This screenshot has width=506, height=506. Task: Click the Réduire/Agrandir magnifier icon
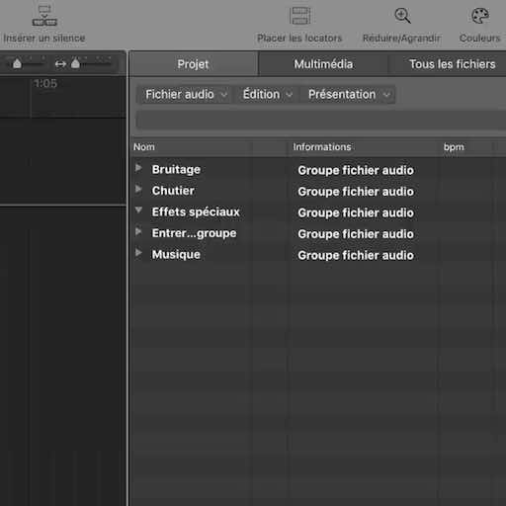402,16
